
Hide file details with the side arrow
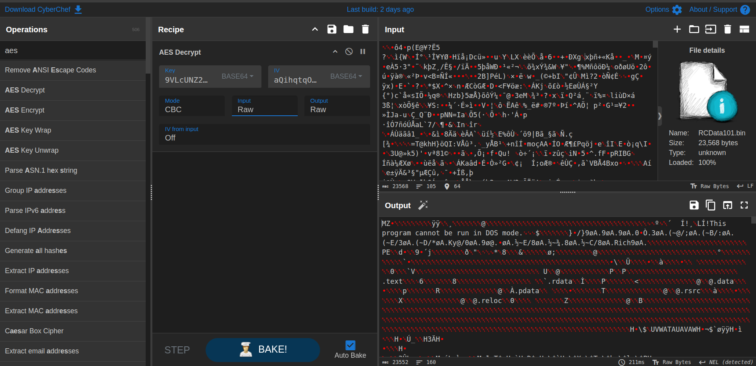coord(660,116)
